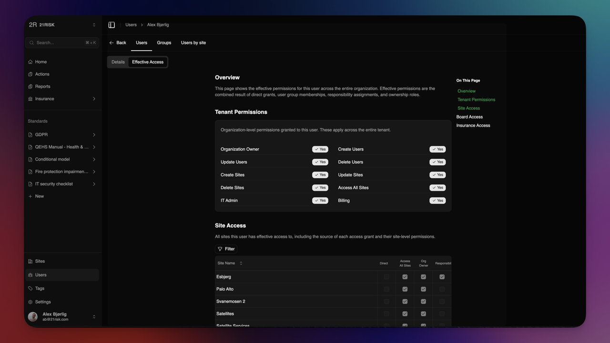Viewport: 610px width, 343px height.
Task: Expand the IT security checklist entry
Action: click(x=94, y=184)
